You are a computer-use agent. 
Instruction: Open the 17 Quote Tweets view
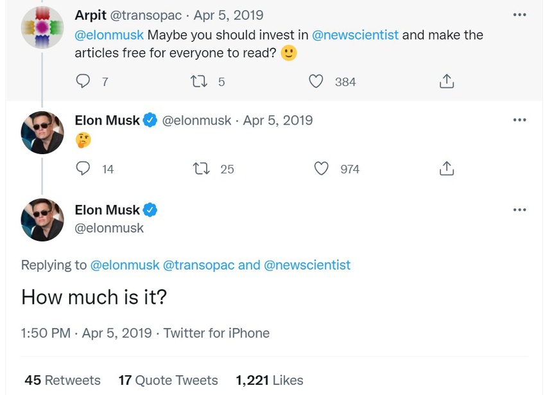tap(168, 380)
